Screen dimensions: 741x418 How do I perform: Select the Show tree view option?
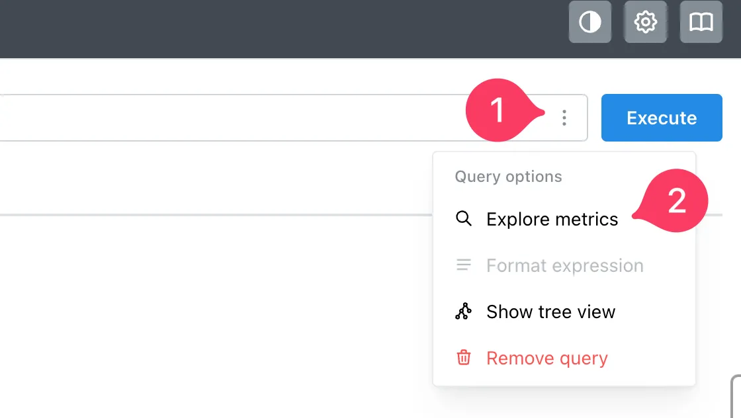(x=550, y=312)
